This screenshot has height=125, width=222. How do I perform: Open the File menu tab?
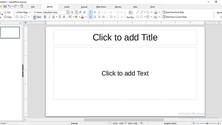coord(33,7)
